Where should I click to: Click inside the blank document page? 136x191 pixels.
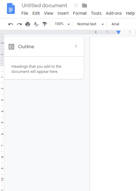(x=113, y=114)
